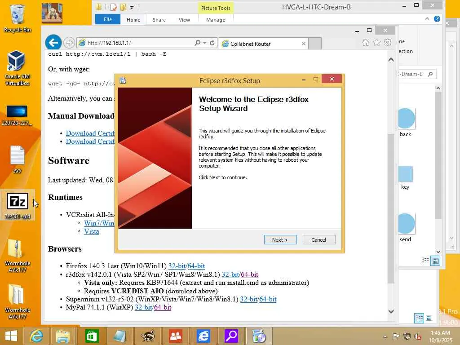Click muted volume tray icon
The image size is (460, 345).
click(418, 336)
